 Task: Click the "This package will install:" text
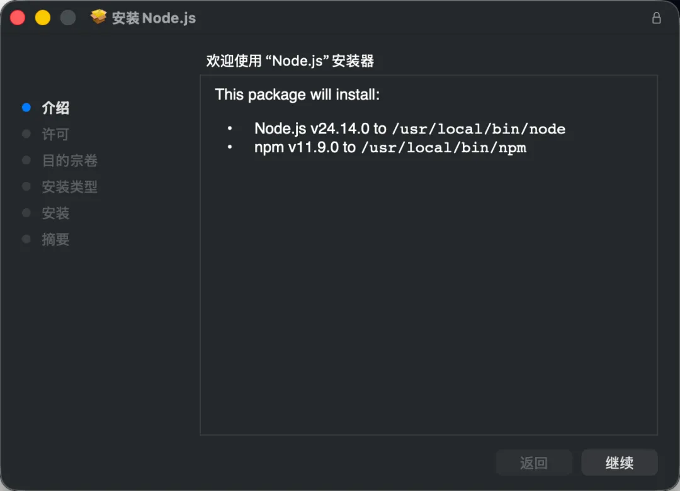pyautogui.click(x=297, y=94)
